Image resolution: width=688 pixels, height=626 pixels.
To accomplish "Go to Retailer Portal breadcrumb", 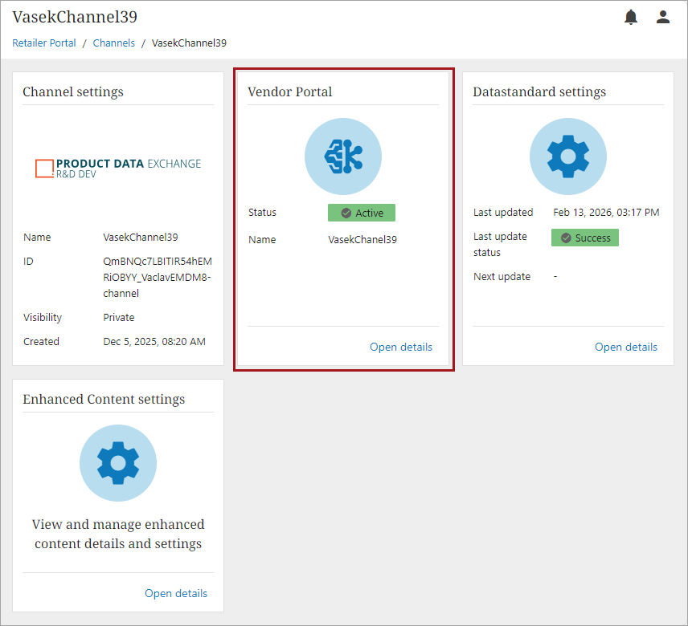I will 44,43.
